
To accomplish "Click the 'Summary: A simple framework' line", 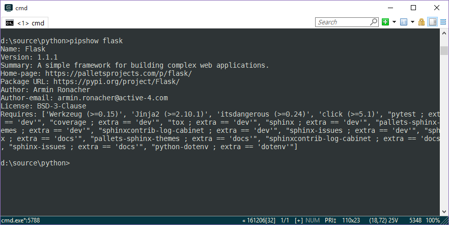I will click(x=134, y=65).
